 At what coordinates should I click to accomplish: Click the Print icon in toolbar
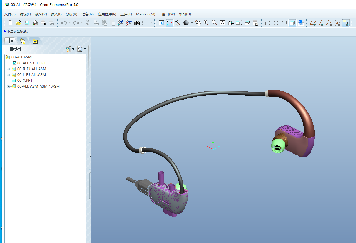[35, 23]
